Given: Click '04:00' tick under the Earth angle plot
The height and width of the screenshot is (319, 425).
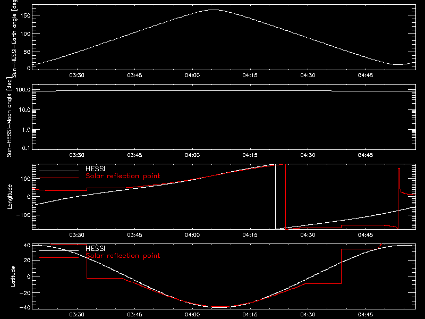Looking at the screenshot, I should click(192, 75).
